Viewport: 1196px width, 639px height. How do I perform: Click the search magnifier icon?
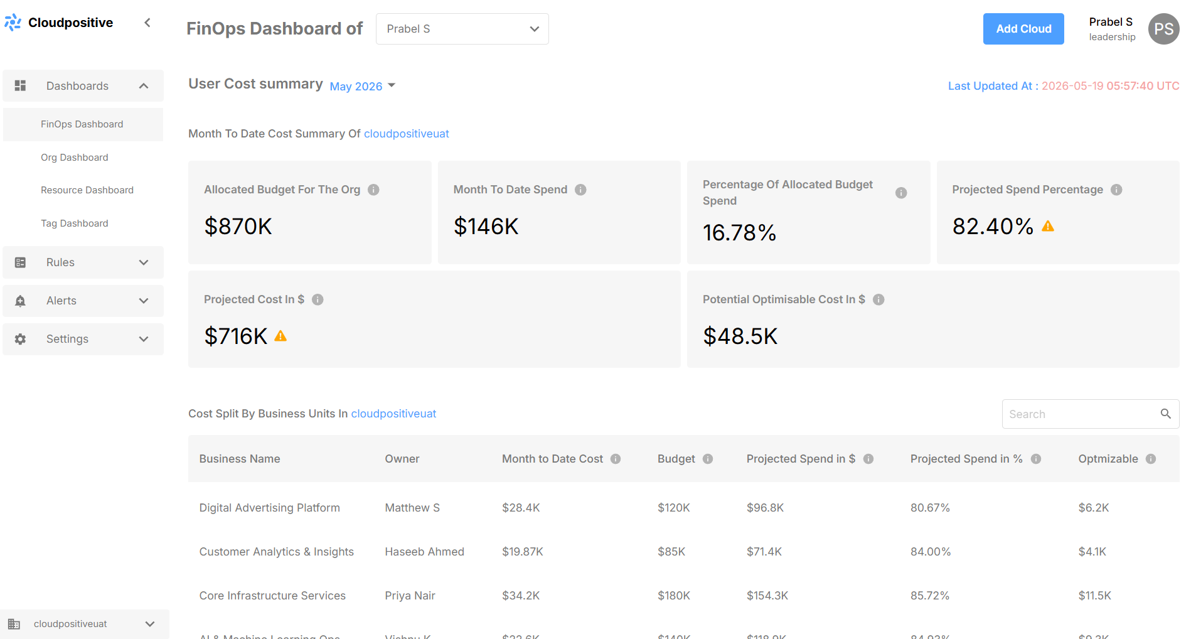tap(1165, 414)
